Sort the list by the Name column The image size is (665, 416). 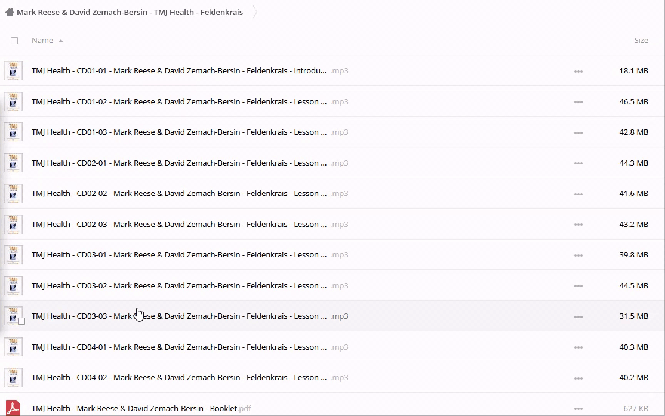coord(42,41)
